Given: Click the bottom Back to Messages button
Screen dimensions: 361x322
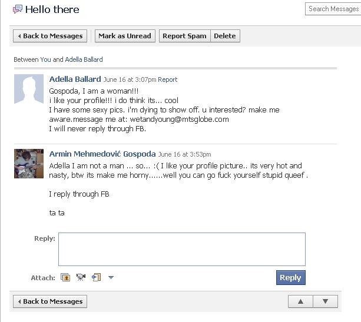Looking at the screenshot, I should [50, 301].
